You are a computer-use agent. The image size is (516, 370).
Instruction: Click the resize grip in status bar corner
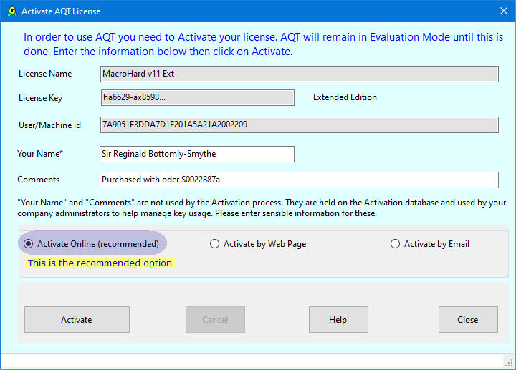509,363
